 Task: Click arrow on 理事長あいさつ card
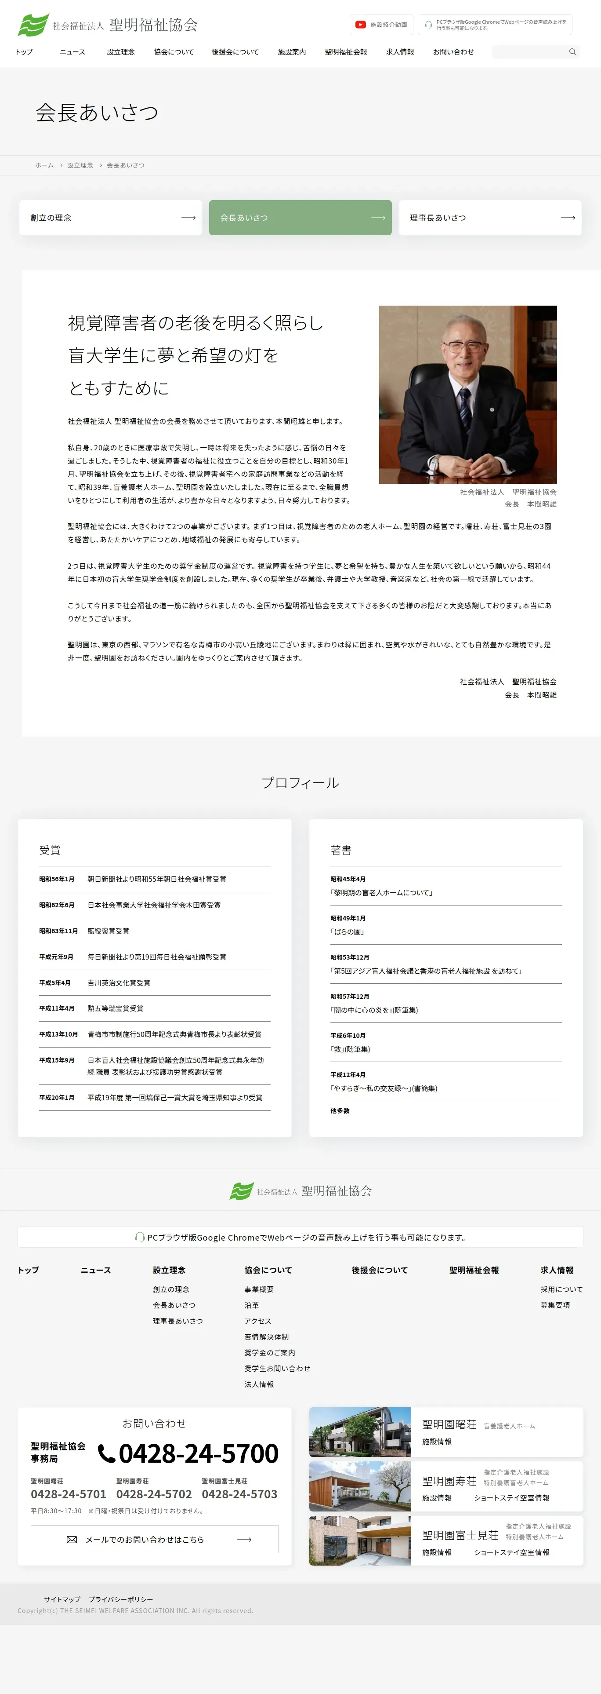point(568,218)
